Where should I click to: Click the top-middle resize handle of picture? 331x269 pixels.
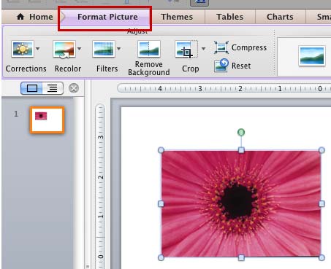point(241,150)
